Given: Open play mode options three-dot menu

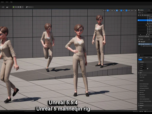Looking at the screenshot, I should [22, 7].
